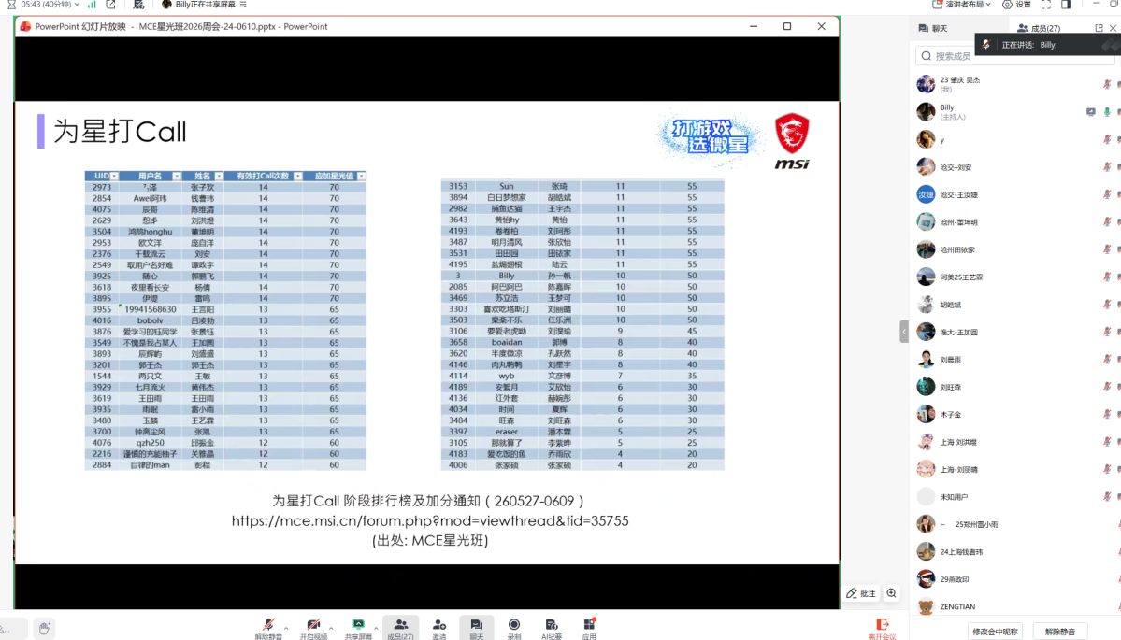
Task: Switch to the 成员(27) tab in side panel
Action: click(x=1039, y=29)
